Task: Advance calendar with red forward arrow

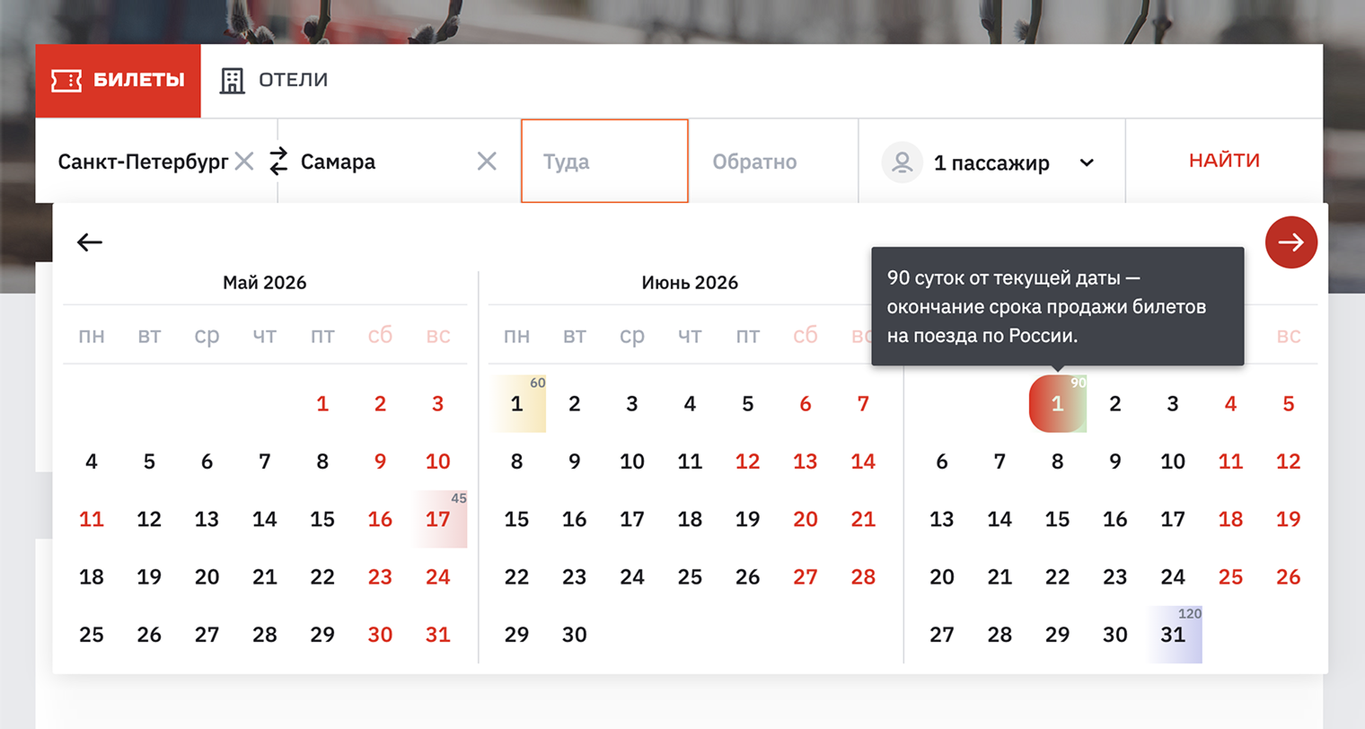Action: [1290, 242]
